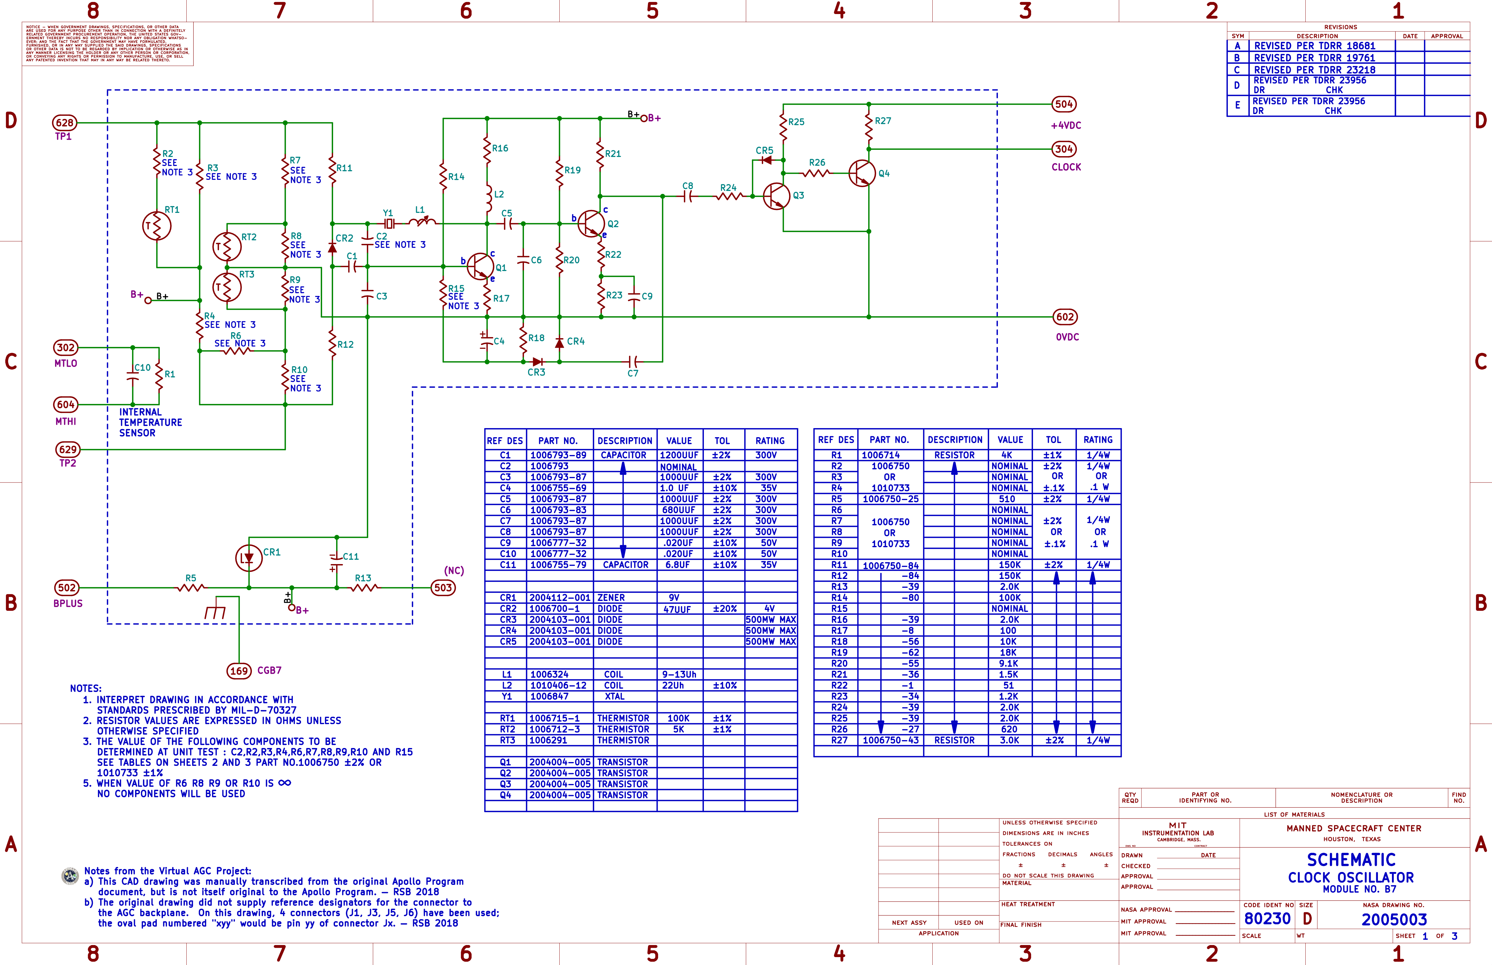The width and height of the screenshot is (1492, 965).
Task: Click the C8 capacitor symbol
Action: pos(688,197)
